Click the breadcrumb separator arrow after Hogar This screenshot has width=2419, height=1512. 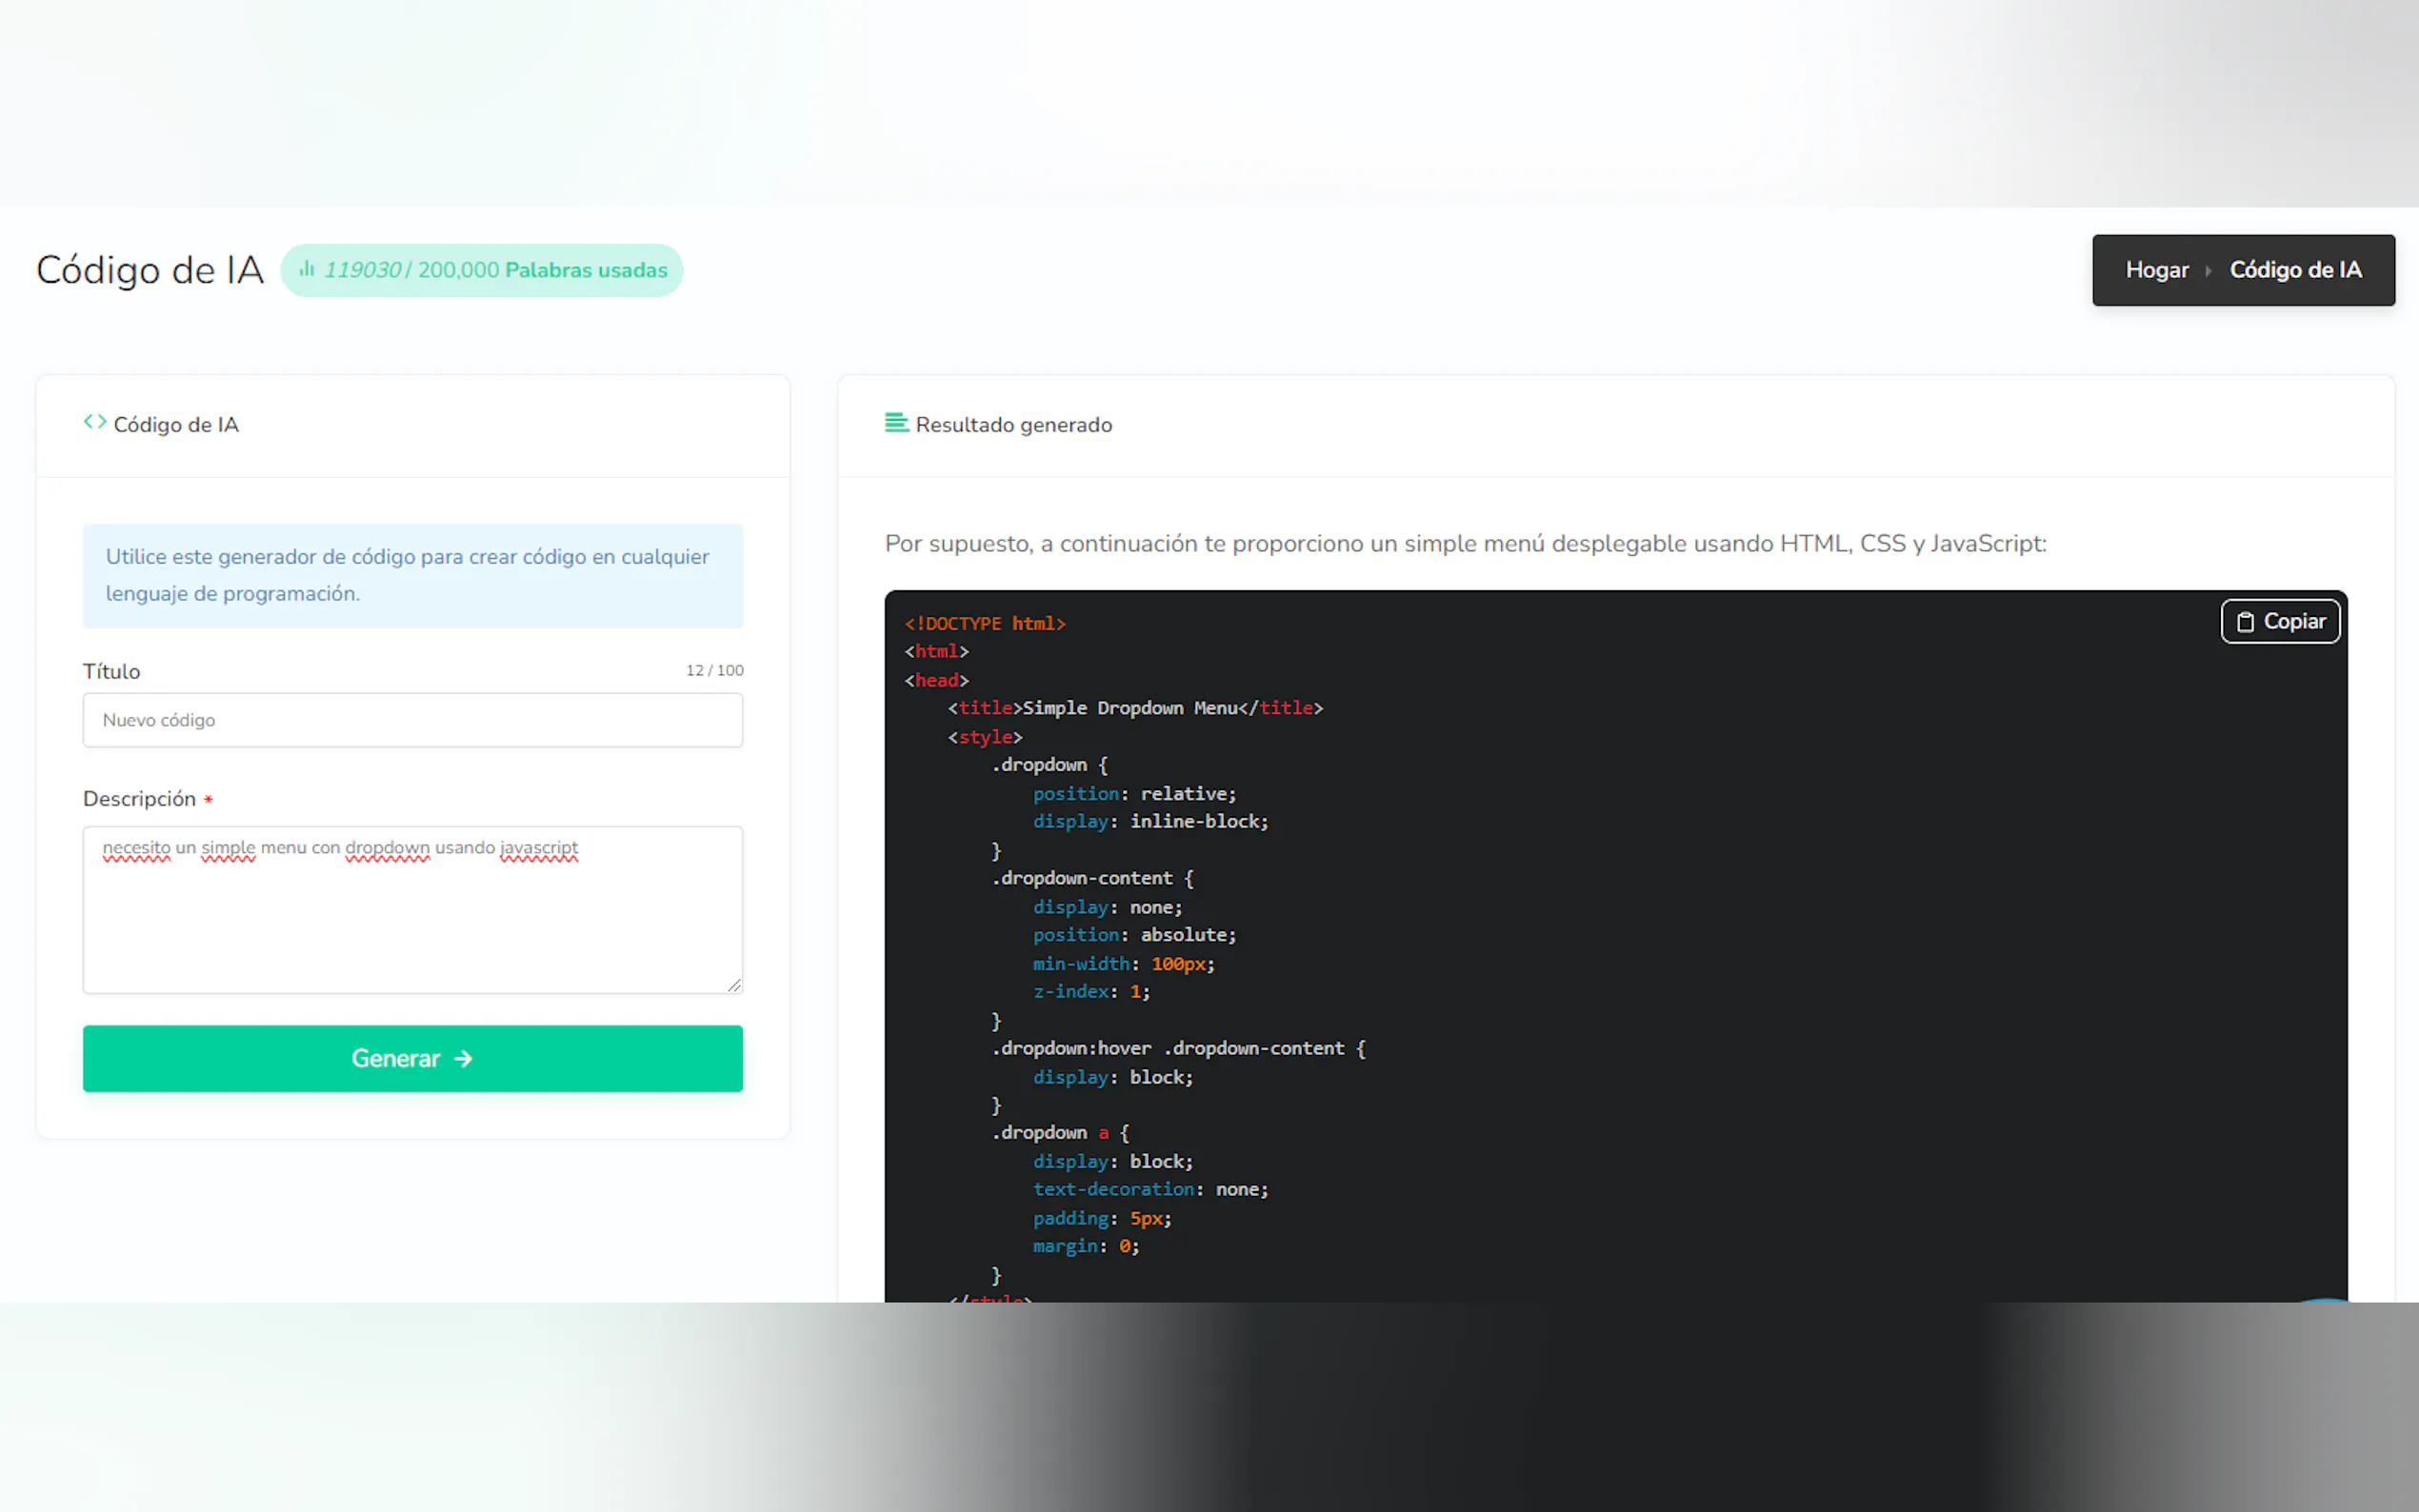(2208, 270)
